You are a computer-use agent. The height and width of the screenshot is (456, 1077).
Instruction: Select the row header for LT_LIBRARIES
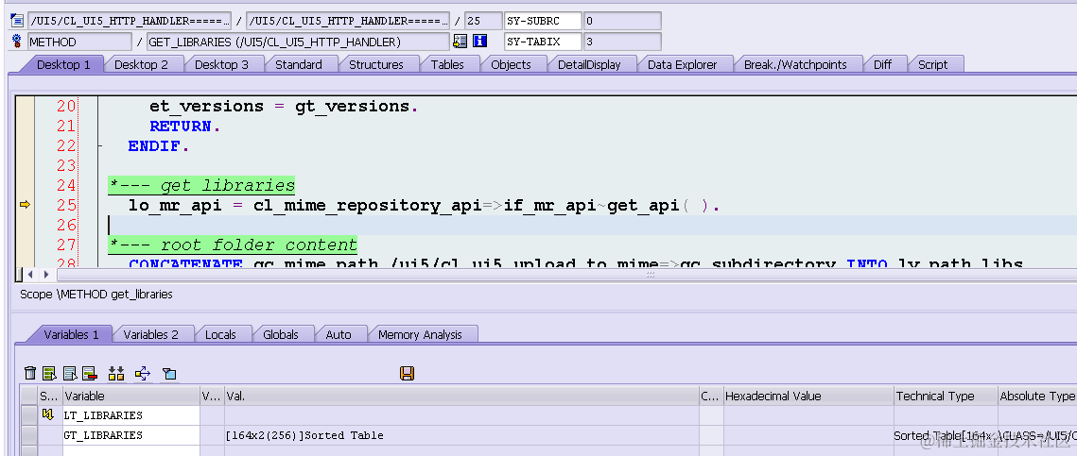pyautogui.click(x=28, y=415)
